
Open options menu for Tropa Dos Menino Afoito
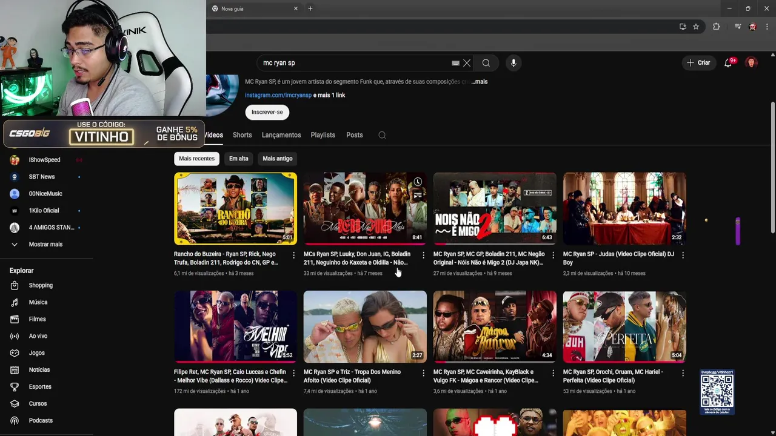(423, 374)
